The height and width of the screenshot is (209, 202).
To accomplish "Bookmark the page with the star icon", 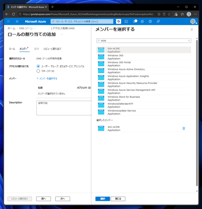I will [x=169, y=14].
